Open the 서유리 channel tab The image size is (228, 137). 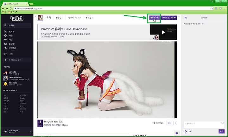click(x=44, y=18)
